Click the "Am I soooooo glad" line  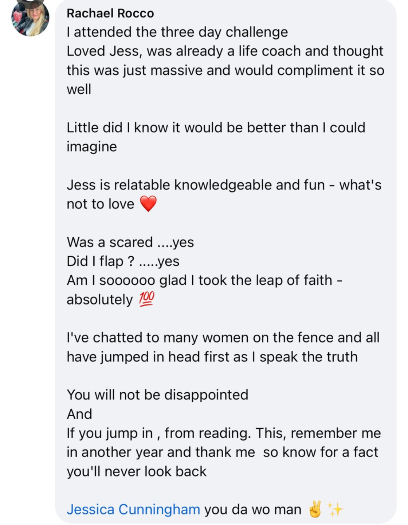204,280
